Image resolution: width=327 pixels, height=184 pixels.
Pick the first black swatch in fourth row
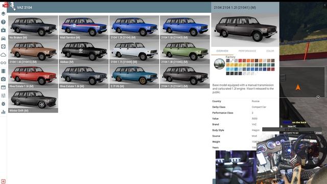[228, 73]
